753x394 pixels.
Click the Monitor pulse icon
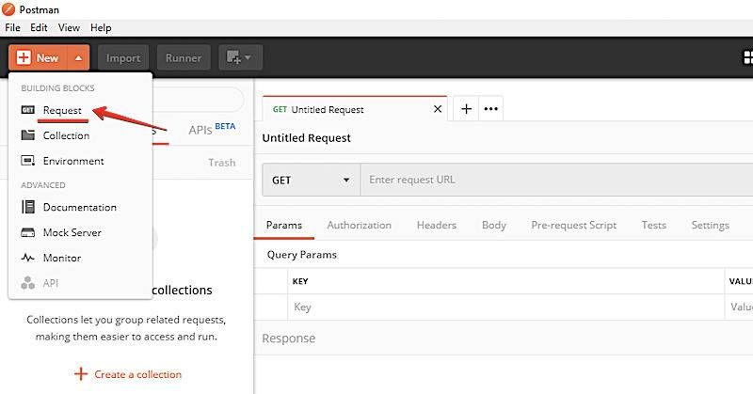(28, 258)
